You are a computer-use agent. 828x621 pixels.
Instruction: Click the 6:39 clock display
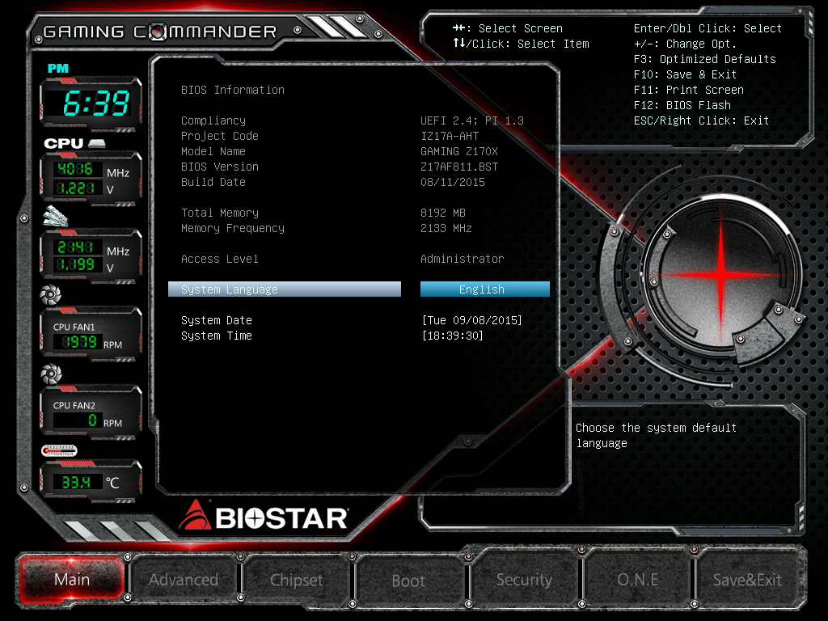point(96,103)
